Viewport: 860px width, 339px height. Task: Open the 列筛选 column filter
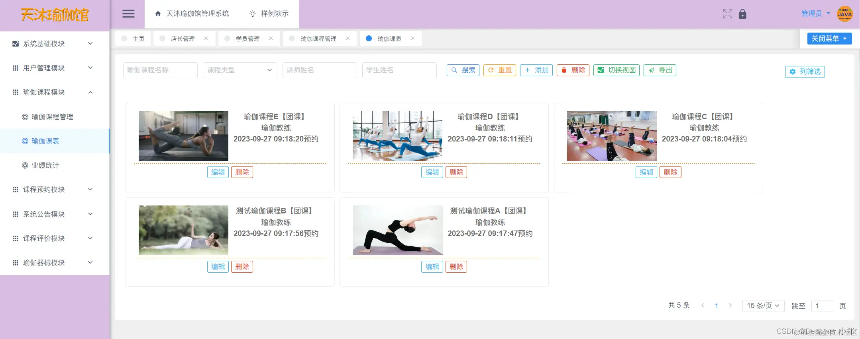pyautogui.click(x=805, y=72)
